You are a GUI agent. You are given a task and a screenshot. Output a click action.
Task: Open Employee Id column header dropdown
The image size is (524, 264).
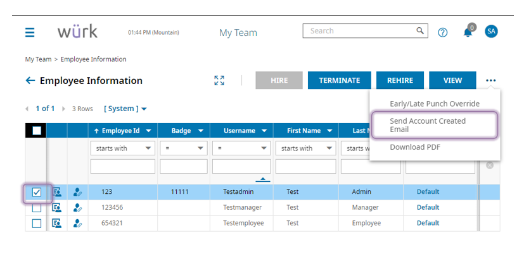click(149, 131)
